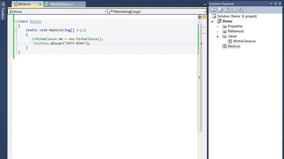The height and width of the screenshot is (159, 284).
Task: Open Solution Explorer window position menu
Action: click(x=271, y=4)
